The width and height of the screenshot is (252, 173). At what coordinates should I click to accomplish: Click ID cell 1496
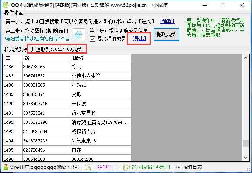tap(12, 158)
